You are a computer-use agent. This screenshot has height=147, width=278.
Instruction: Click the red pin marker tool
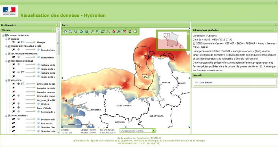tap(113, 32)
